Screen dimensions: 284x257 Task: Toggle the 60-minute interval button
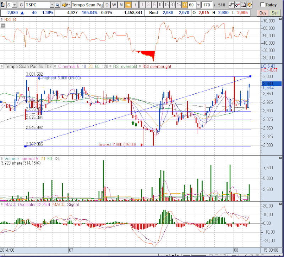point(185,5)
